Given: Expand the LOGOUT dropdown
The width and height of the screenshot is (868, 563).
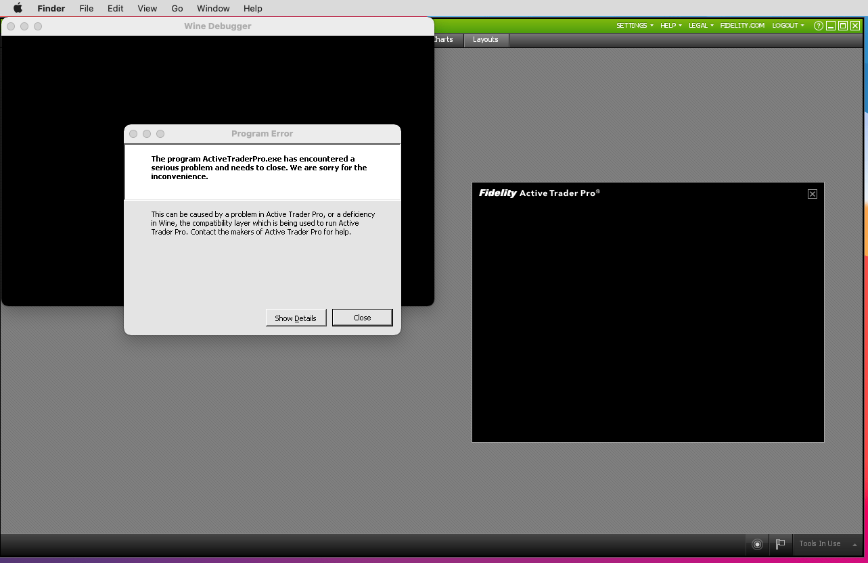Looking at the screenshot, I should coord(788,26).
